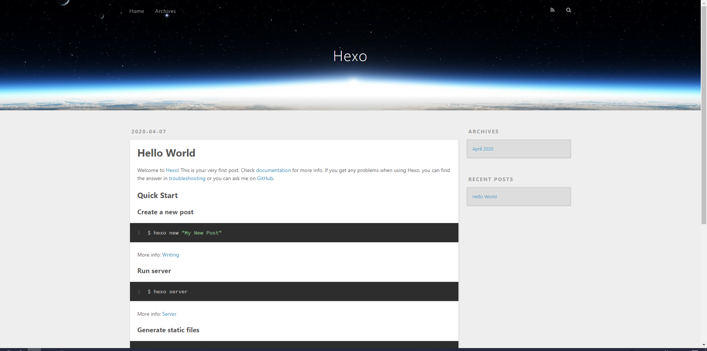Screen dimensions: 707x351
Task: Click the $ hexo server code line
Action: coord(168,292)
